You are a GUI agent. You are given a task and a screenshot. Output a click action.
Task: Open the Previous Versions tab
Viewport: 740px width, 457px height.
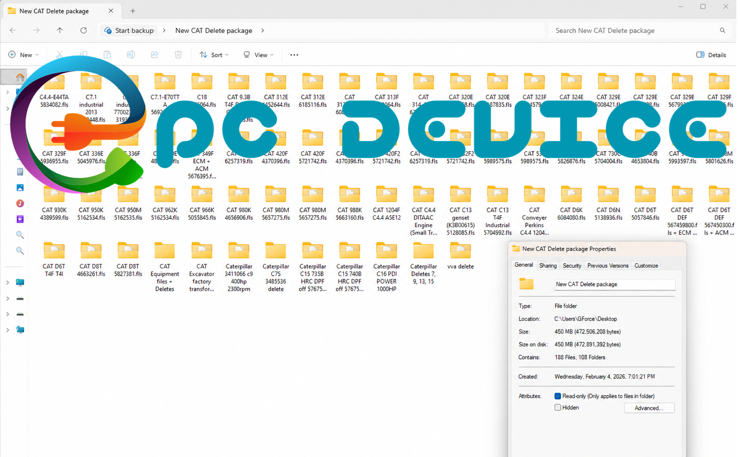coord(608,266)
